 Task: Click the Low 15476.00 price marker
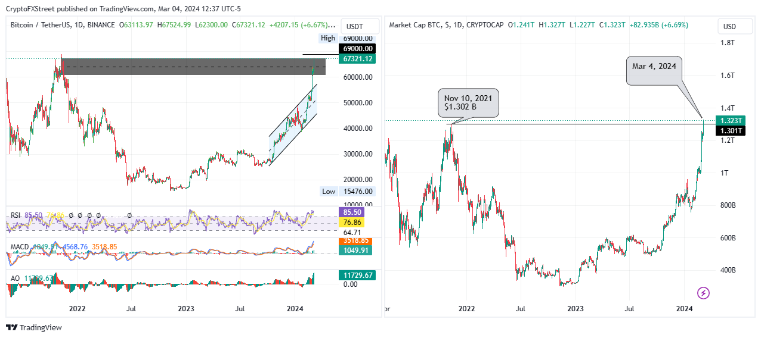347,191
